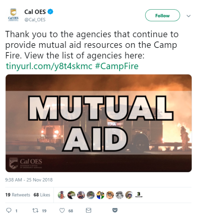Open the tinyurl.com/y8t4skmc link

[49, 66]
